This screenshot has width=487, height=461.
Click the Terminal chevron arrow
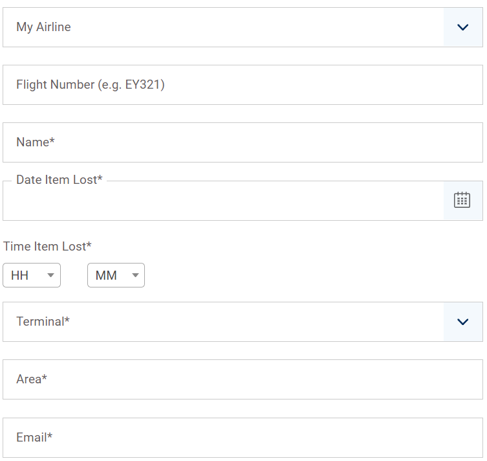click(x=462, y=322)
